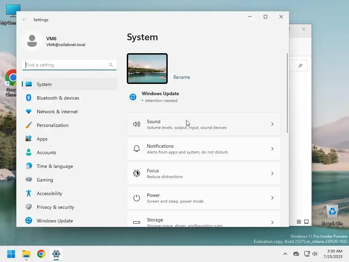Select the Google Chrome desktop shortcut
This screenshot has height=262, width=349.
[10, 83]
